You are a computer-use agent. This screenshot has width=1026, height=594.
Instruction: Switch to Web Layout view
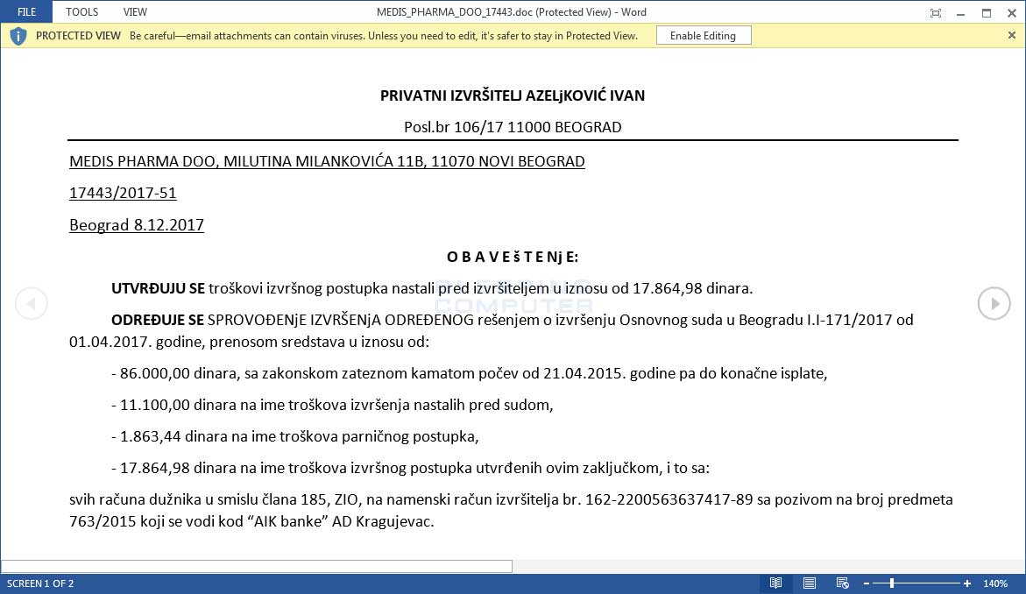(842, 582)
